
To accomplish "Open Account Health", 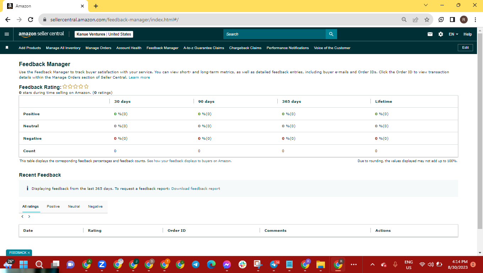I will tap(129, 48).
